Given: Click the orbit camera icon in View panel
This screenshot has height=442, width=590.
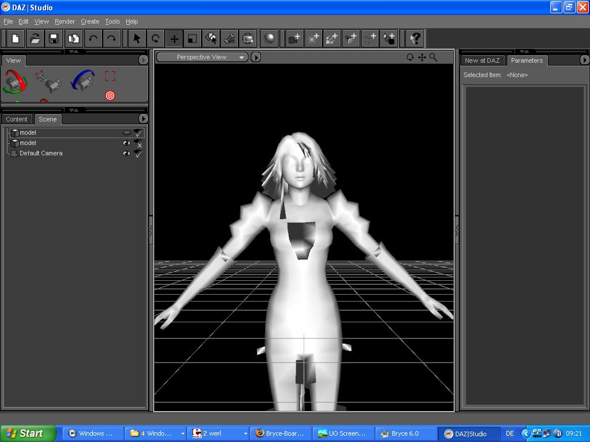Looking at the screenshot, I should click(x=15, y=82).
